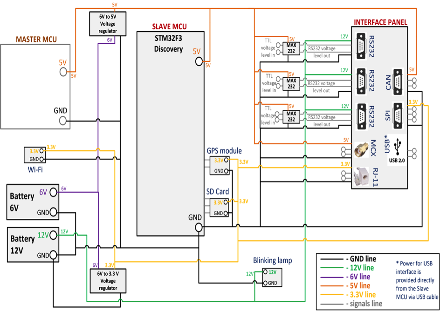Click the SD Card GND pin box
440x311 pixels.
pos(219,213)
